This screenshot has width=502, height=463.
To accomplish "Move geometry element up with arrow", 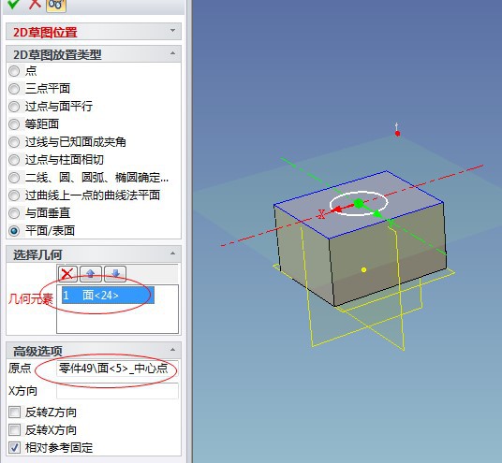I will pos(91,274).
